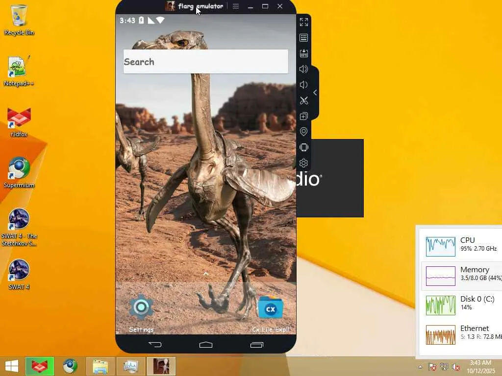Open the Windows Start button
Image resolution: width=502 pixels, height=376 pixels.
coord(12,366)
